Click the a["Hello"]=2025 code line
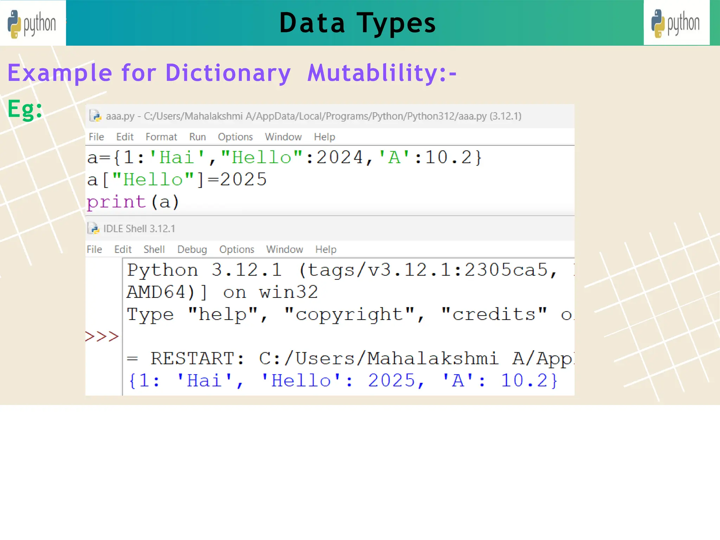 click(x=177, y=180)
